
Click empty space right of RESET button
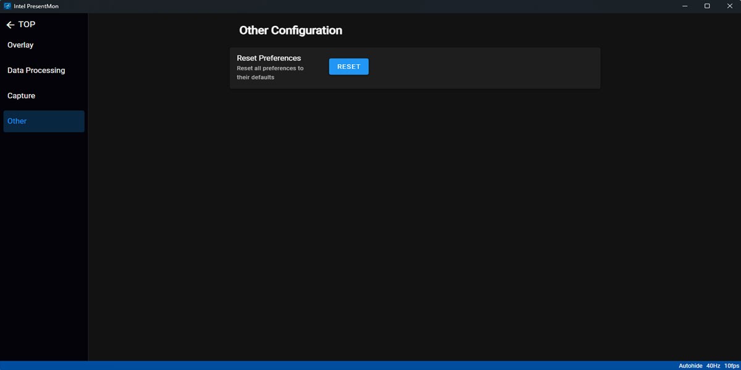[482, 68]
